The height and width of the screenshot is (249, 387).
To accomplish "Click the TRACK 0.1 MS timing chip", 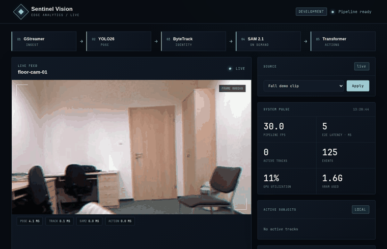I will 60,221.
